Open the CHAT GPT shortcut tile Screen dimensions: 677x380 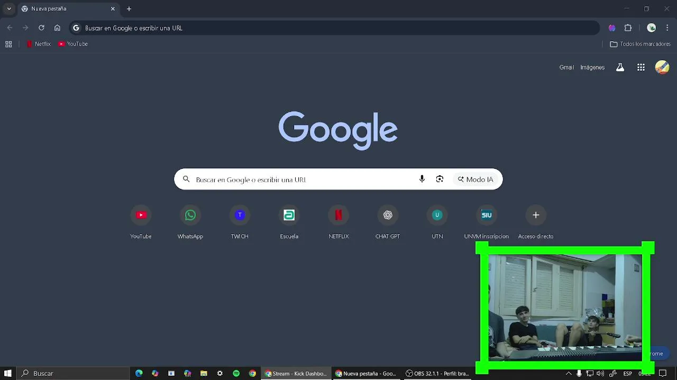tap(388, 222)
